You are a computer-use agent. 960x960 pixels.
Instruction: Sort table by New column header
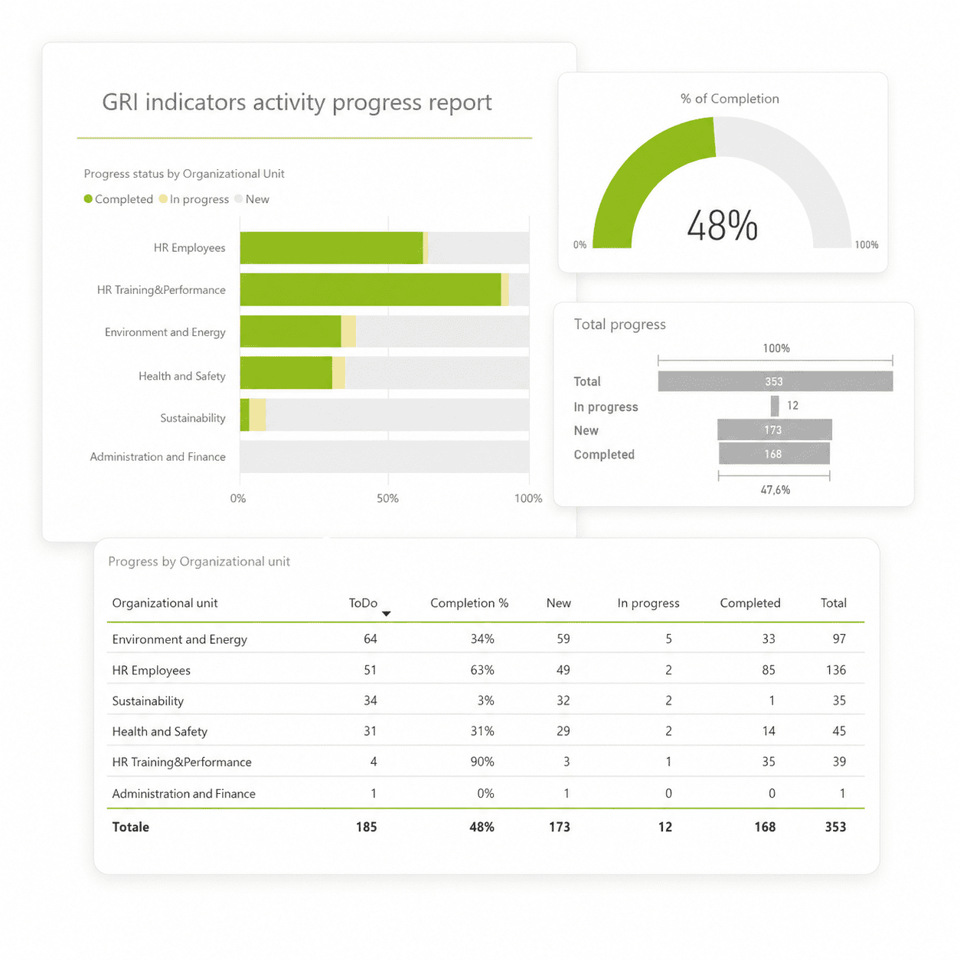[559, 603]
